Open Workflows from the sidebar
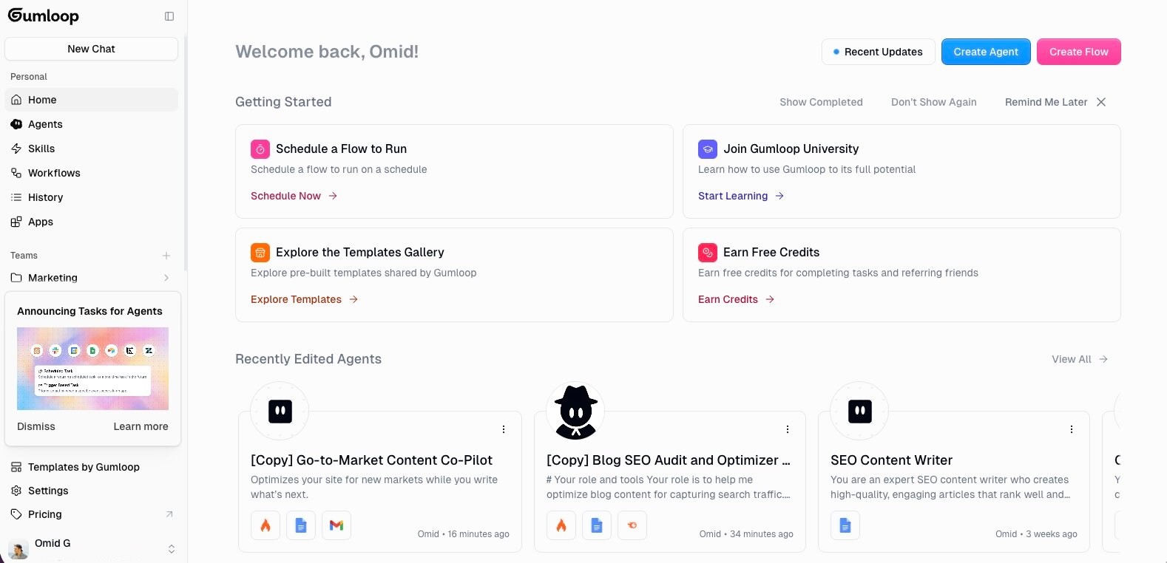 54,173
